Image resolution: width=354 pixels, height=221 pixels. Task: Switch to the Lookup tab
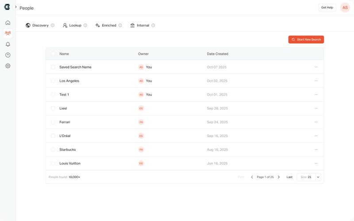tap(72, 25)
